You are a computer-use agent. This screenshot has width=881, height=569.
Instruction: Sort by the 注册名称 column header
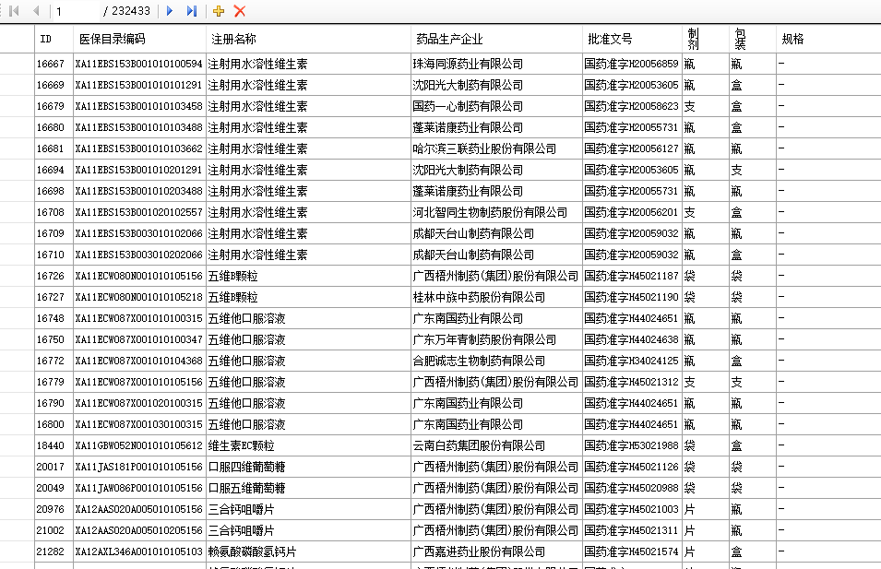tap(308, 39)
